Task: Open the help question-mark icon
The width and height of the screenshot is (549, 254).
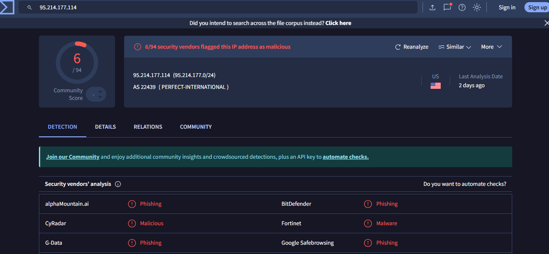Action: click(462, 7)
